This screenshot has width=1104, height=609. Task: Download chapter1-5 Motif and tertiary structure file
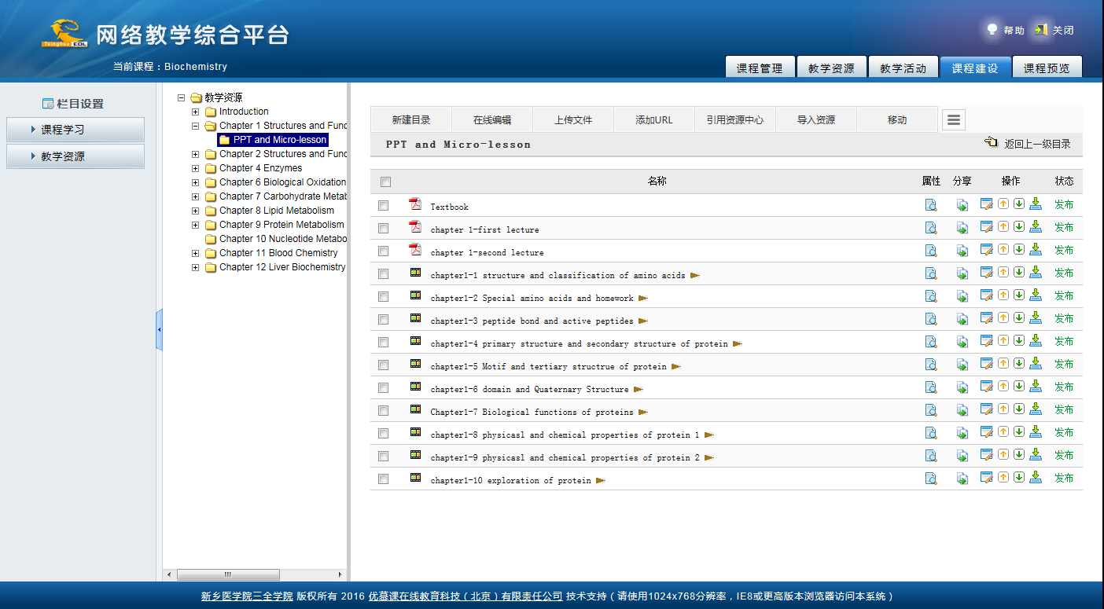click(1036, 364)
